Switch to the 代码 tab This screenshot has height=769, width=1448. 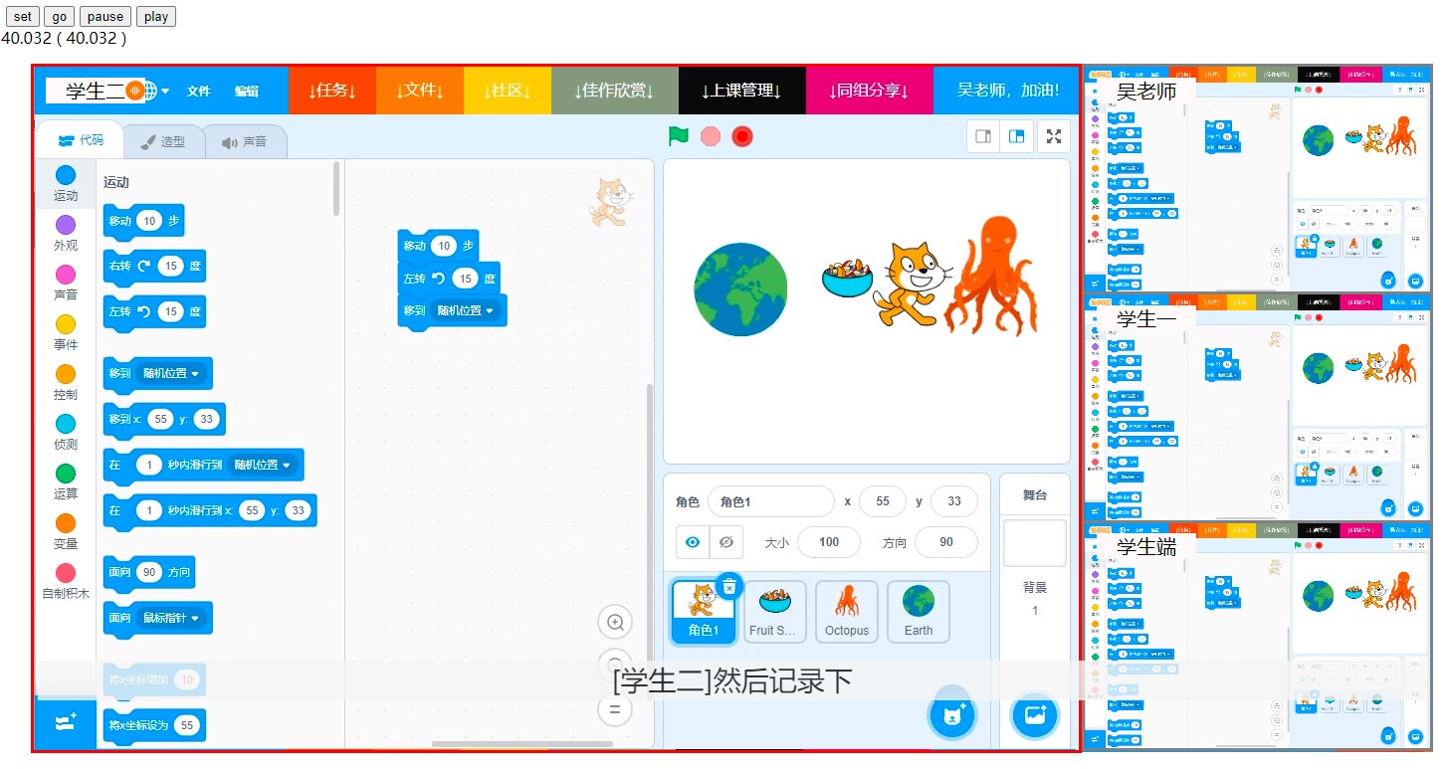tap(81, 140)
